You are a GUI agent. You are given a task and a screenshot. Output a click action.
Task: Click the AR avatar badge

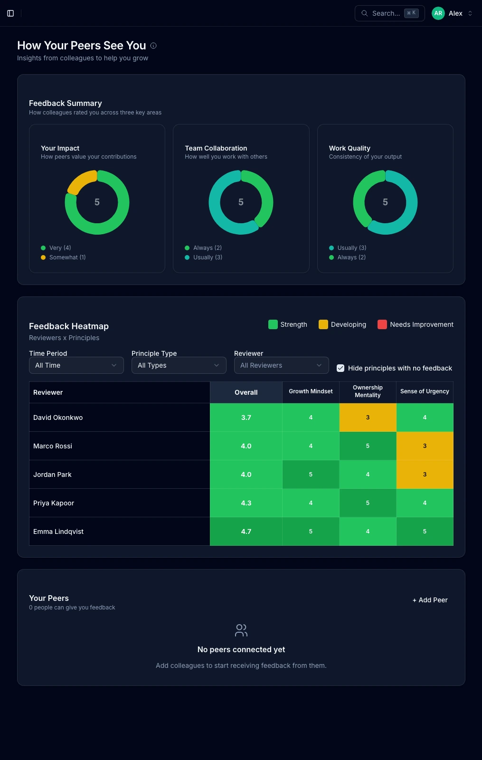click(x=438, y=13)
